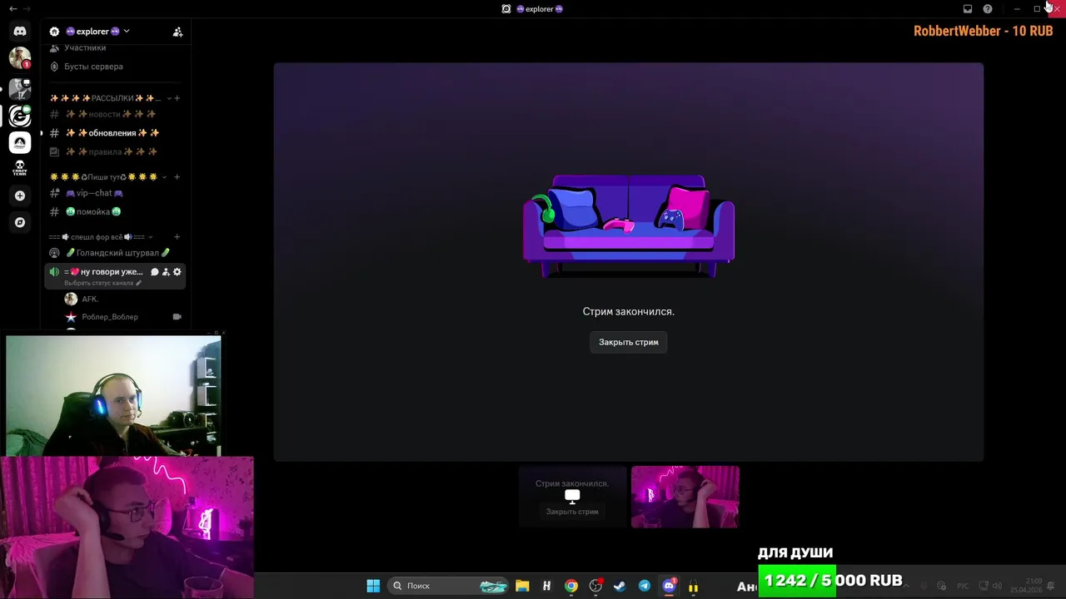Screen dimensions: 1066x599
Task: Open Discord inbox icon in title bar
Action: pyautogui.click(x=968, y=9)
